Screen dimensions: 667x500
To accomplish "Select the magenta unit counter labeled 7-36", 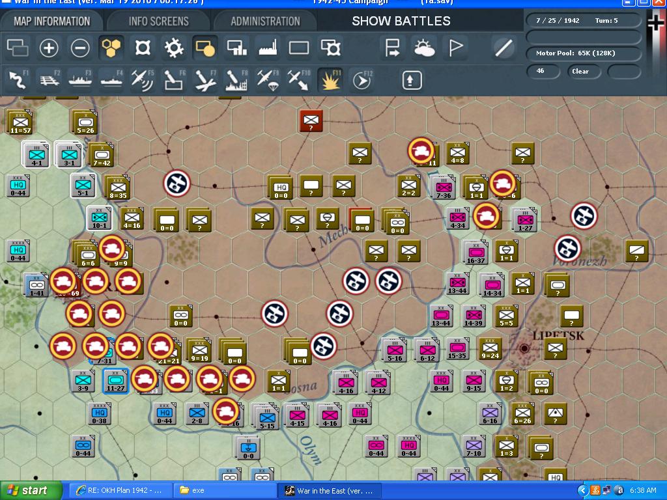I will 443,187.
